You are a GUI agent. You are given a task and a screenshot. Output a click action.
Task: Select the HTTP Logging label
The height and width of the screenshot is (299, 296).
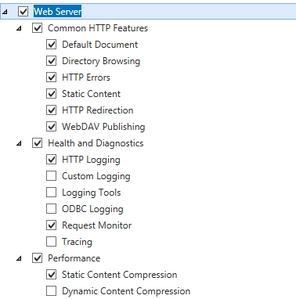[x=91, y=160]
